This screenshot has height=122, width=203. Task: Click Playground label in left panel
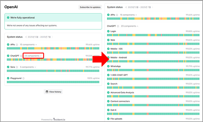[16, 78]
